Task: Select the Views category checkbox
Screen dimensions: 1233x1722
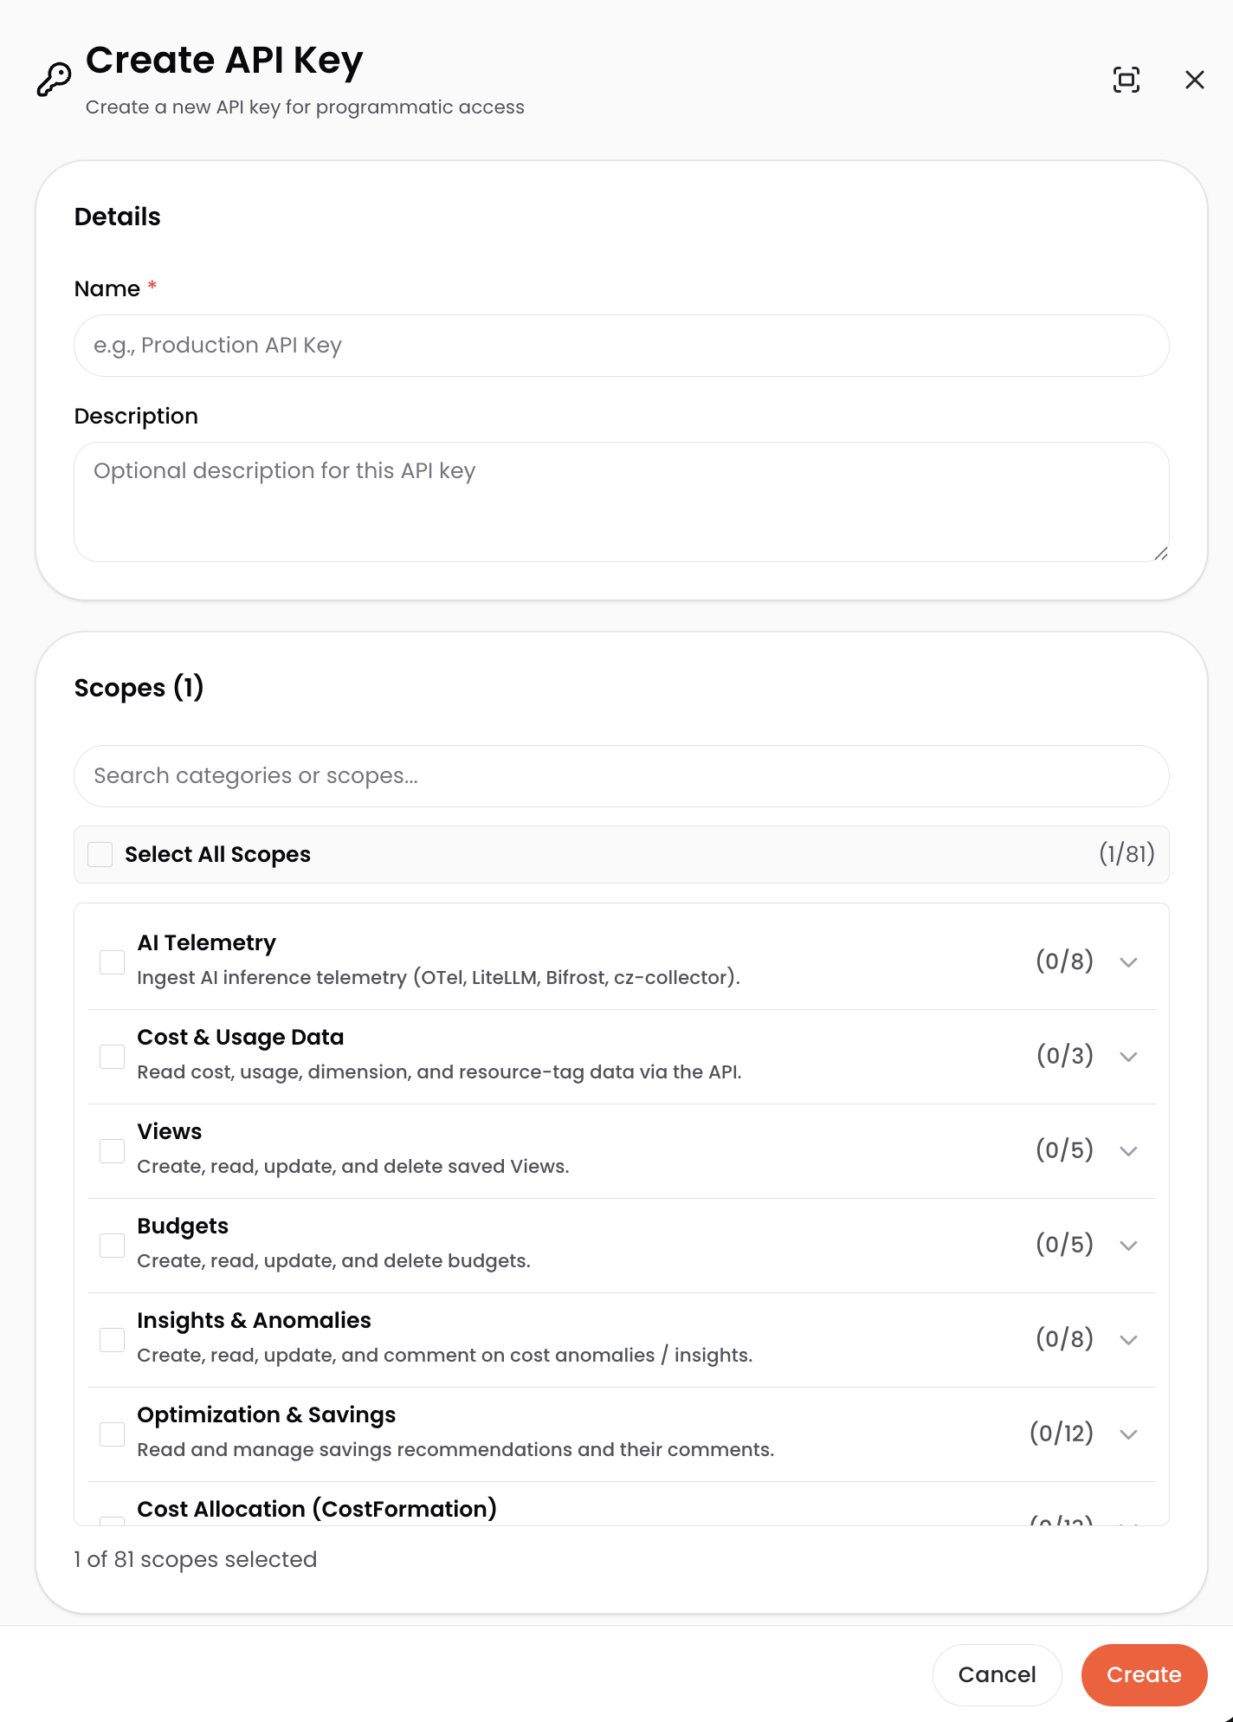Action: pyautogui.click(x=112, y=1150)
